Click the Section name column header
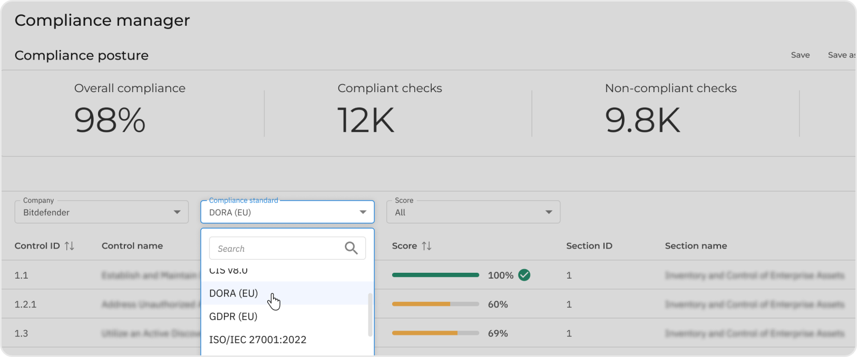 point(696,246)
